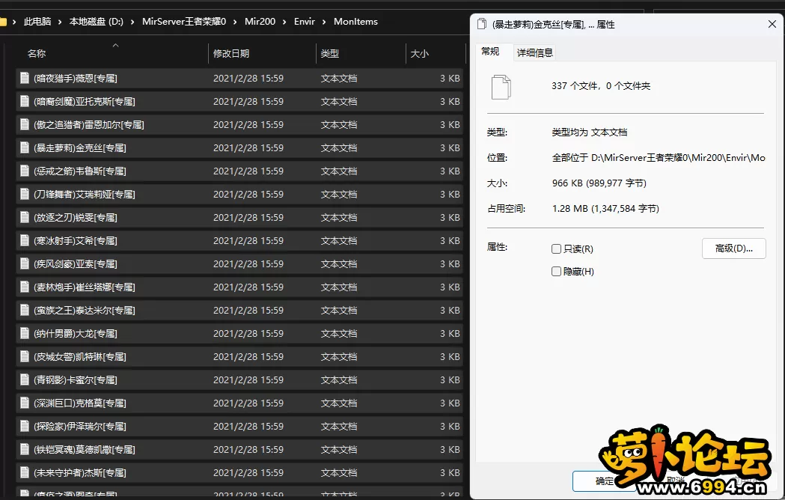Go to 本地磁盘 (D:) breadcrumb

pyautogui.click(x=96, y=22)
